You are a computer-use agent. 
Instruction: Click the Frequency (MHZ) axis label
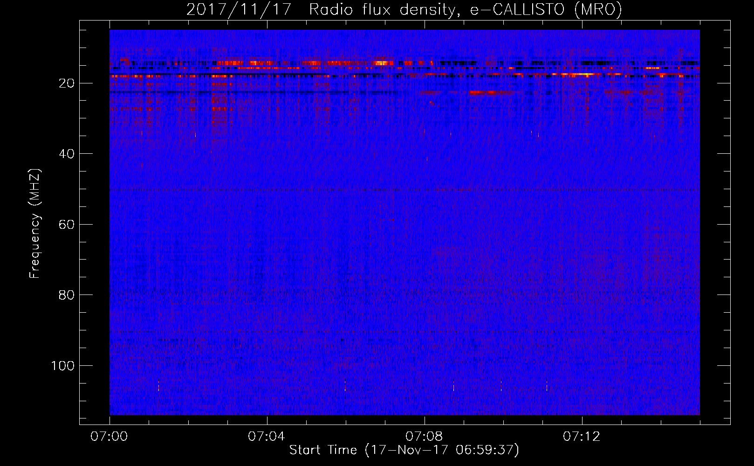point(35,223)
